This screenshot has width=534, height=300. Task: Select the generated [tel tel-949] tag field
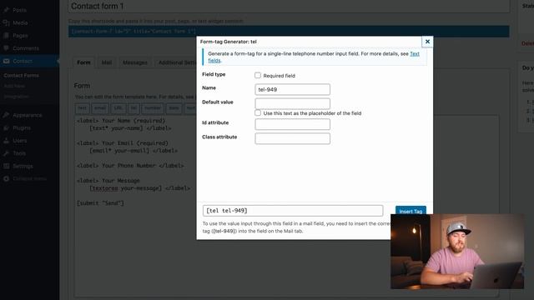point(293,211)
